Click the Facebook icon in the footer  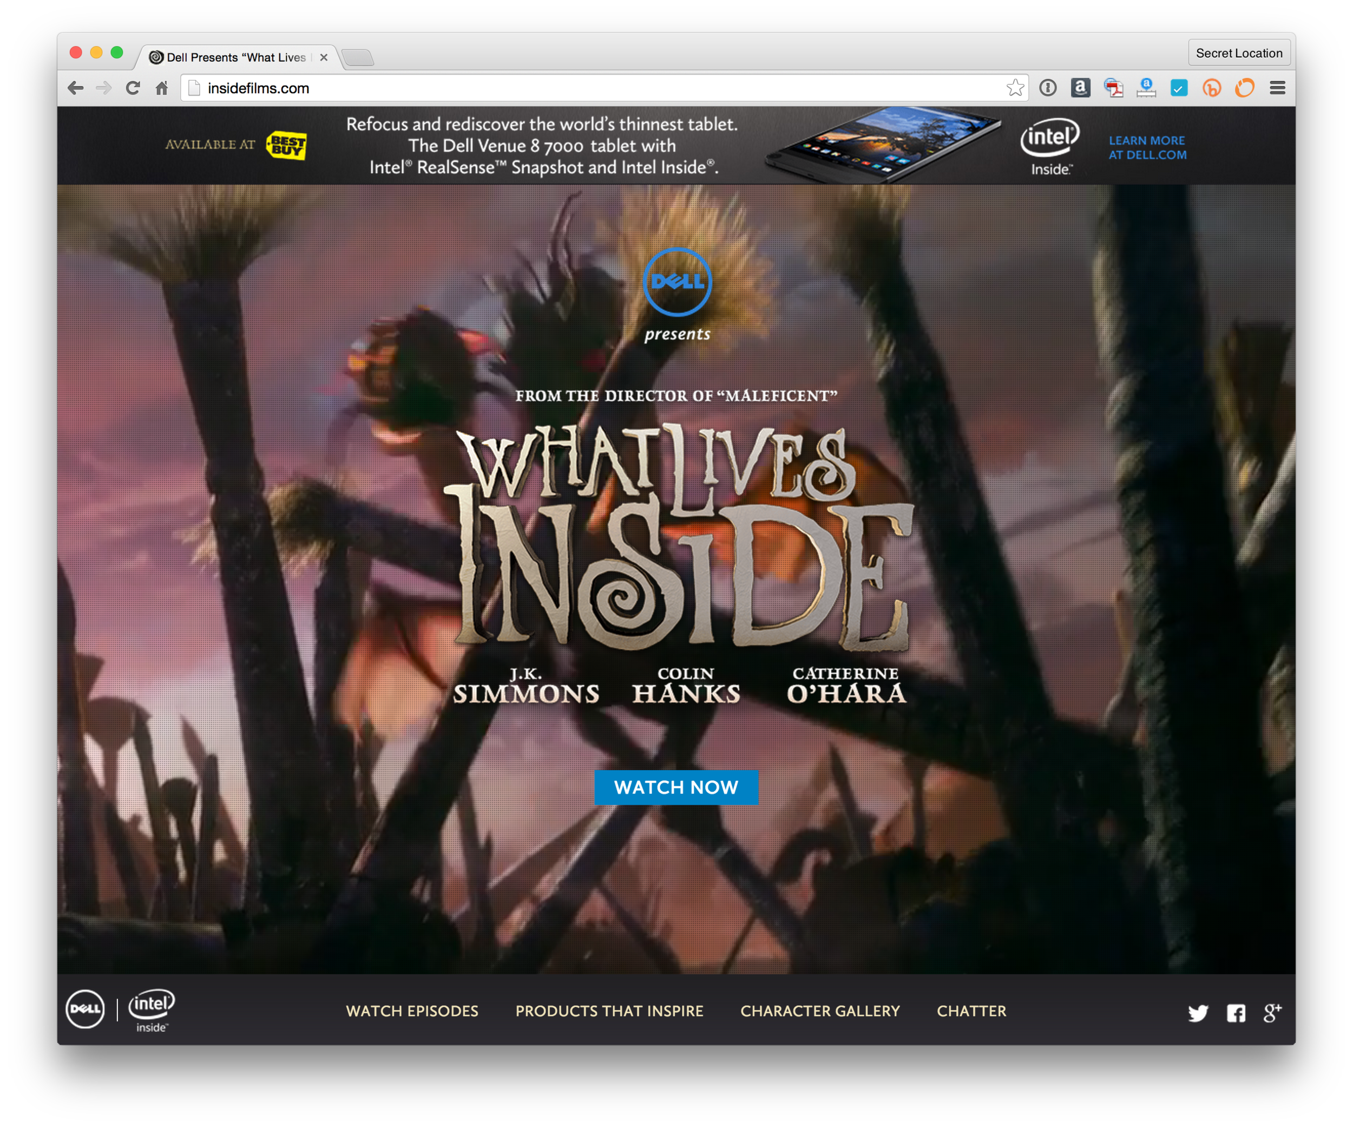[x=1236, y=1013]
